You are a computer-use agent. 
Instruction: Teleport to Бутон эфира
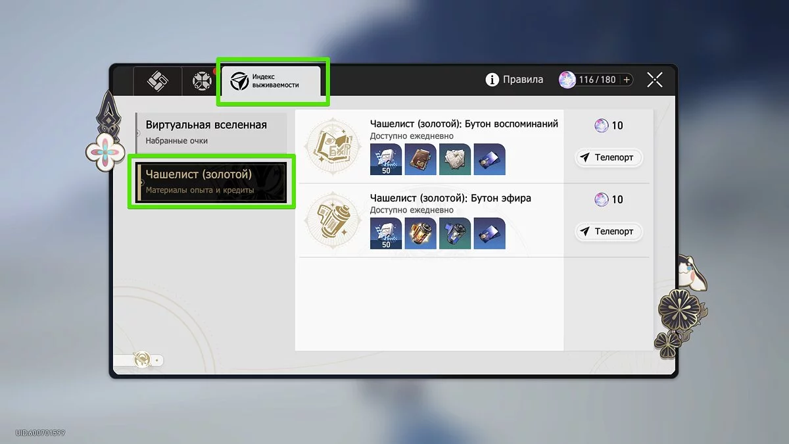tap(608, 232)
